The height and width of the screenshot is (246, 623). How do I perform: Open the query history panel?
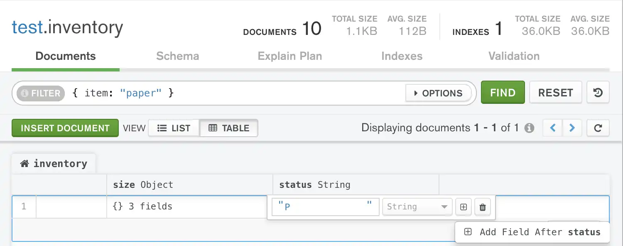pos(598,92)
